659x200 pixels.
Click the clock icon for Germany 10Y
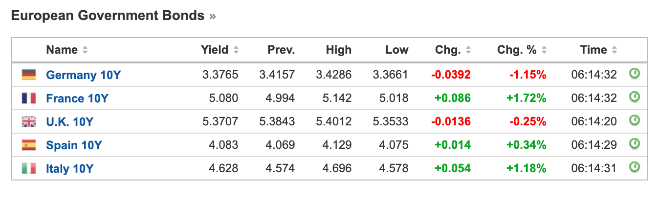coord(634,74)
